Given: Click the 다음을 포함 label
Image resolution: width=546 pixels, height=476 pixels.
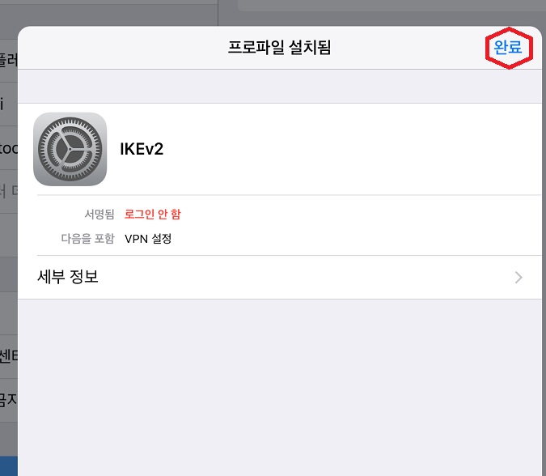Looking at the screenshot, I should [87, 239].
